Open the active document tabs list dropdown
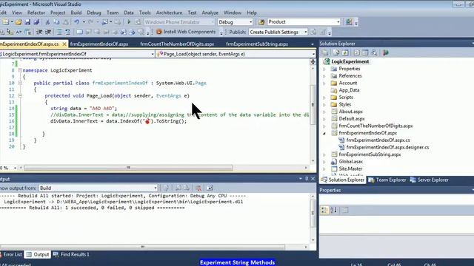The height and width of the screenshot is (266, 474). (313, 44)
